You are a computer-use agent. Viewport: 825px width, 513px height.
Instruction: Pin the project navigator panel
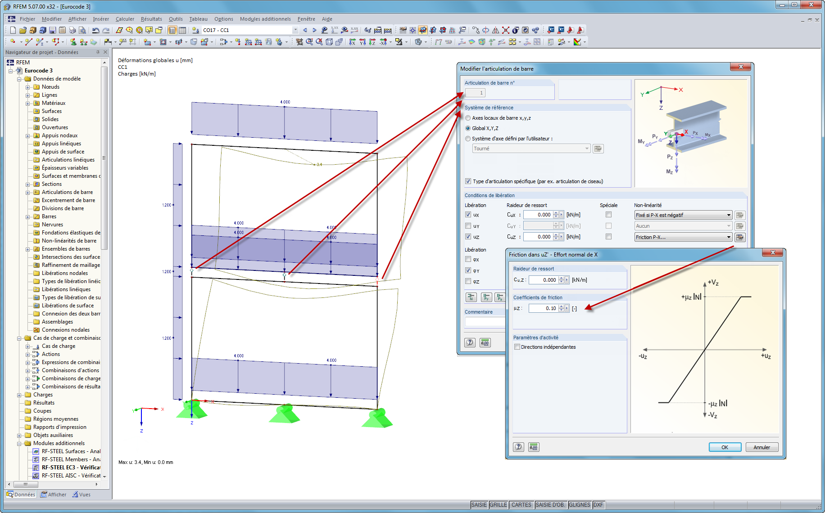pos(98,52)
